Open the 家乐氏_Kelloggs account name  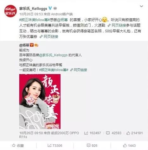click(x=33, y=9)
